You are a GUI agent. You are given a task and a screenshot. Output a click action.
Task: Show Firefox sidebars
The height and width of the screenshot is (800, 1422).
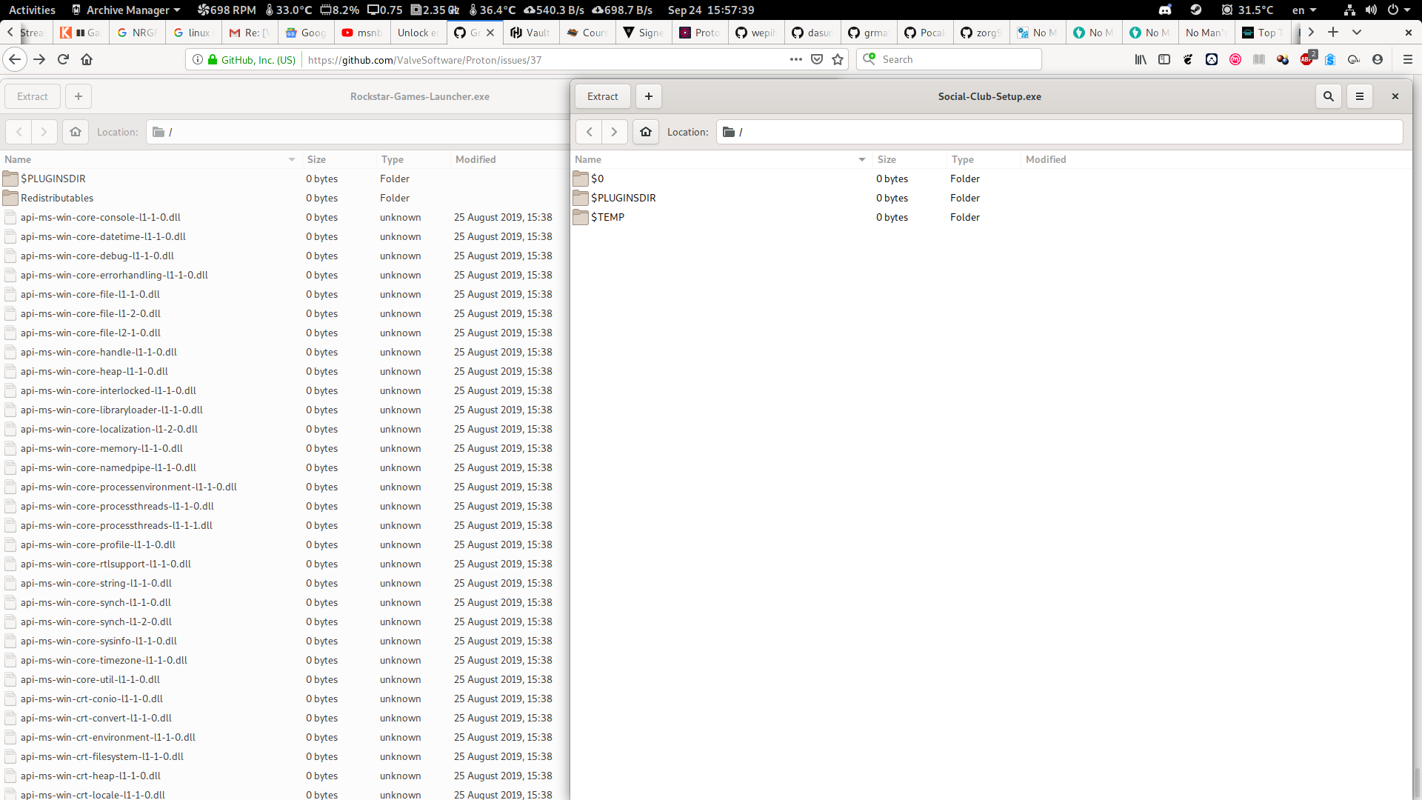1164,59
